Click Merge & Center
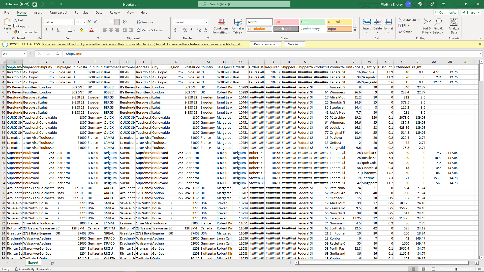 pos(150,30)
